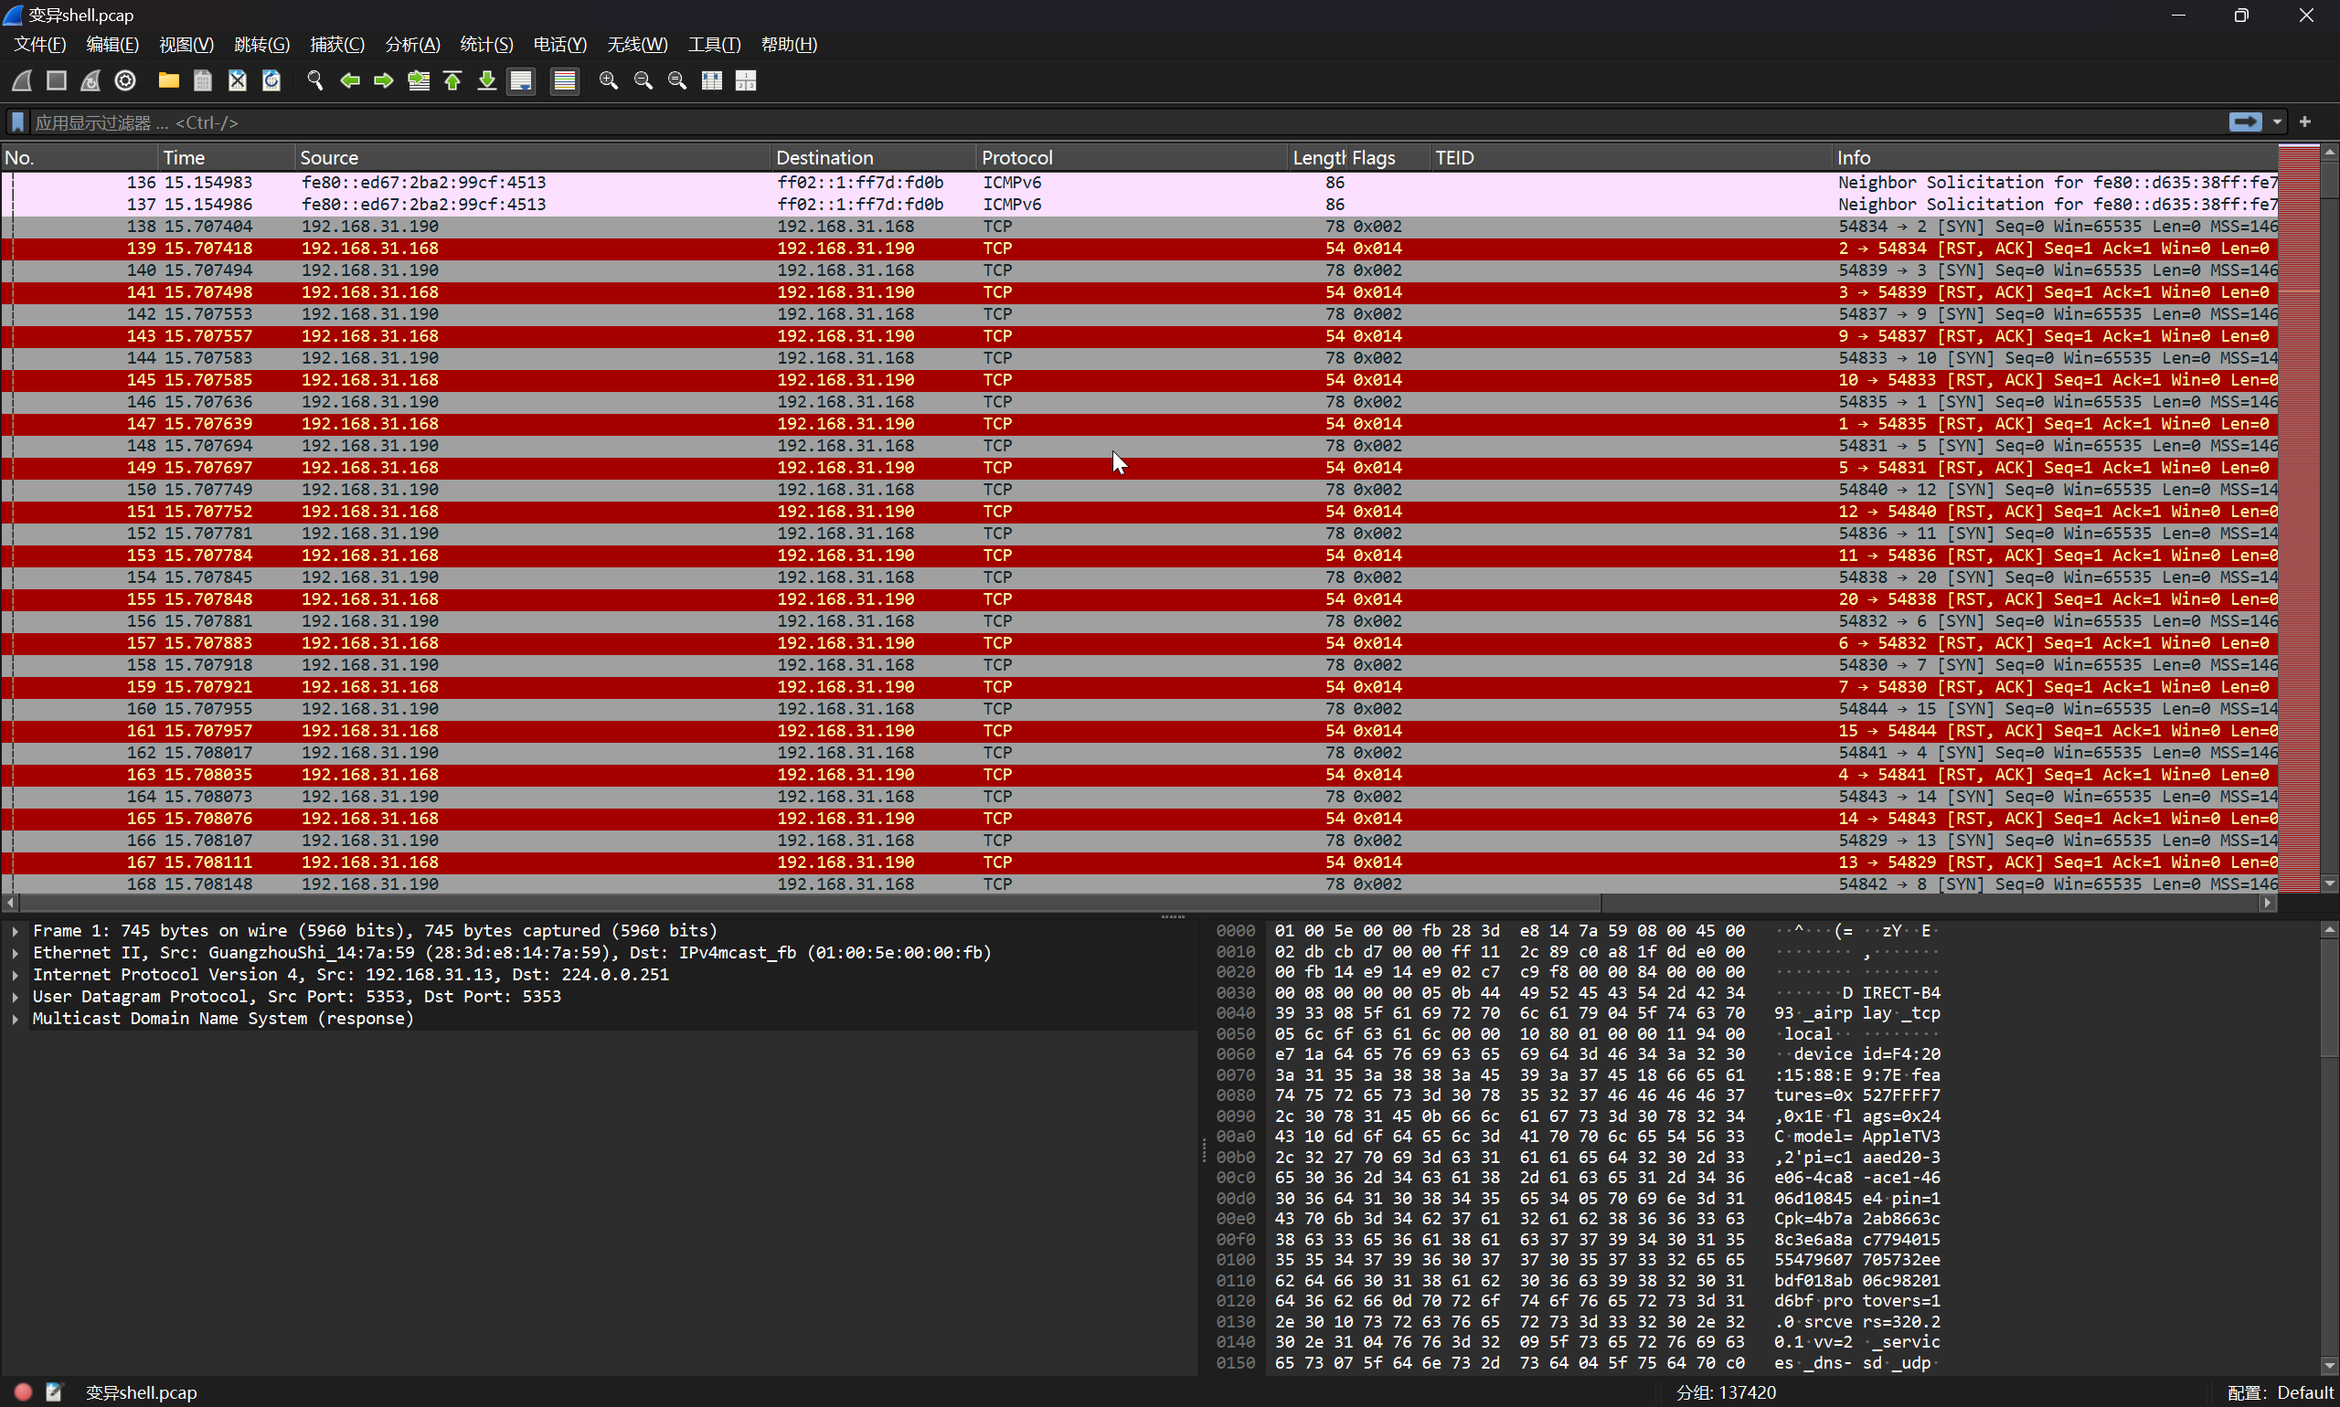Toggle packet list colorization
The image size is (2340, 1407).
coord(564,80)
